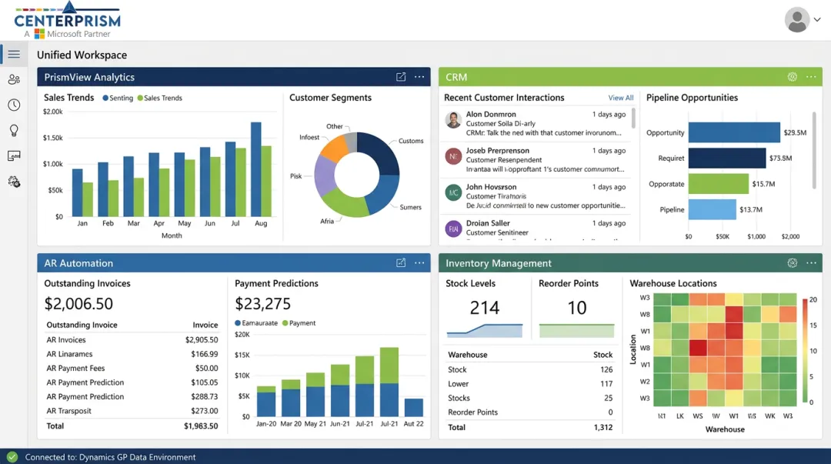Open Inventory Management more options menu
Screen dimensions: 831x464
(811, 262)
